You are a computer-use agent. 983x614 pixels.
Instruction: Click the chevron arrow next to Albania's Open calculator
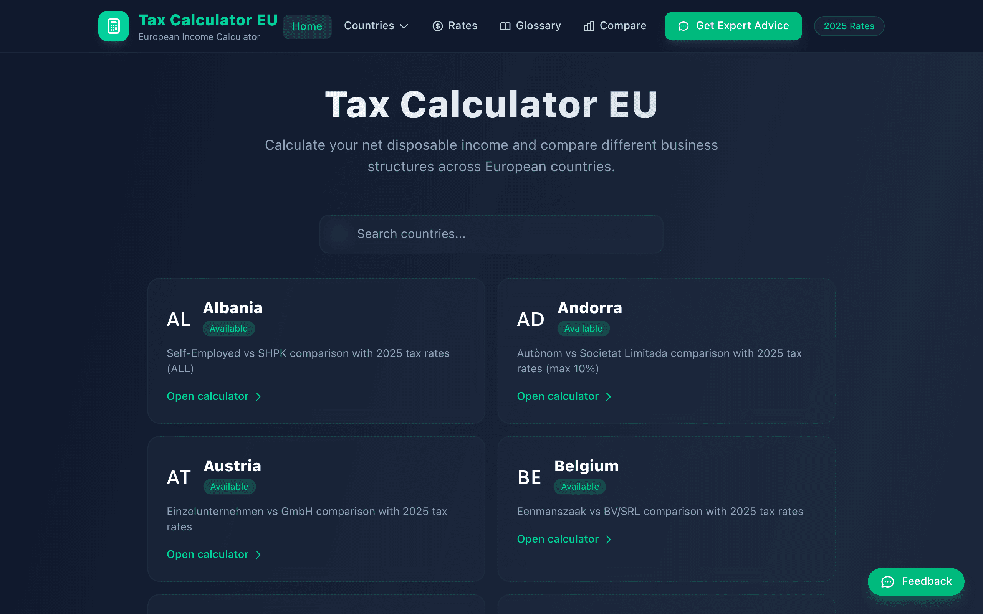[x=259, y=397]
